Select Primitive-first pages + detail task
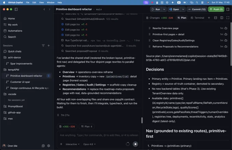Image resolution: width=232 pixels, height=150 pixels. pyautogui.click(x=169, y=34)
